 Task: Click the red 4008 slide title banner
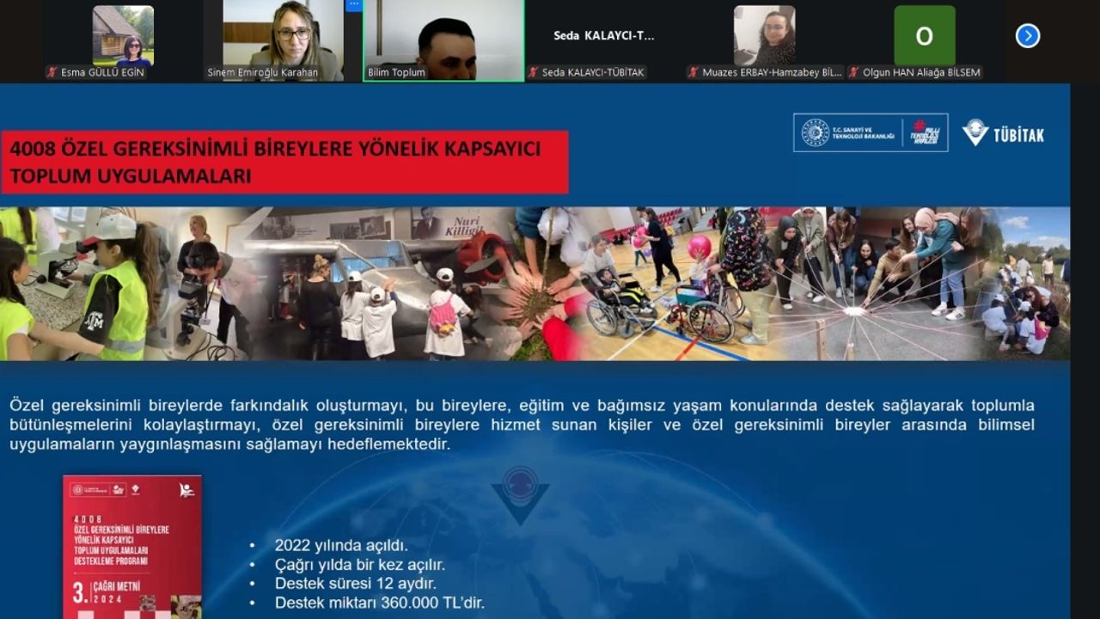[284, 162]
